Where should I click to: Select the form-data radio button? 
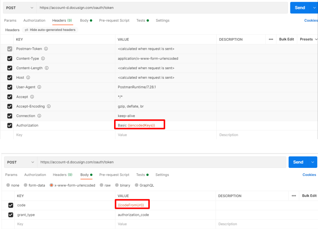[x=26, y=185]
